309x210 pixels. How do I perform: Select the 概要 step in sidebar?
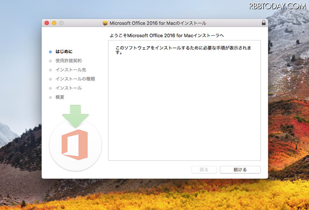[x=60, y=97]
